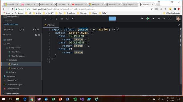
Task: Click the index.js editor tab
Action: (51, 25)
